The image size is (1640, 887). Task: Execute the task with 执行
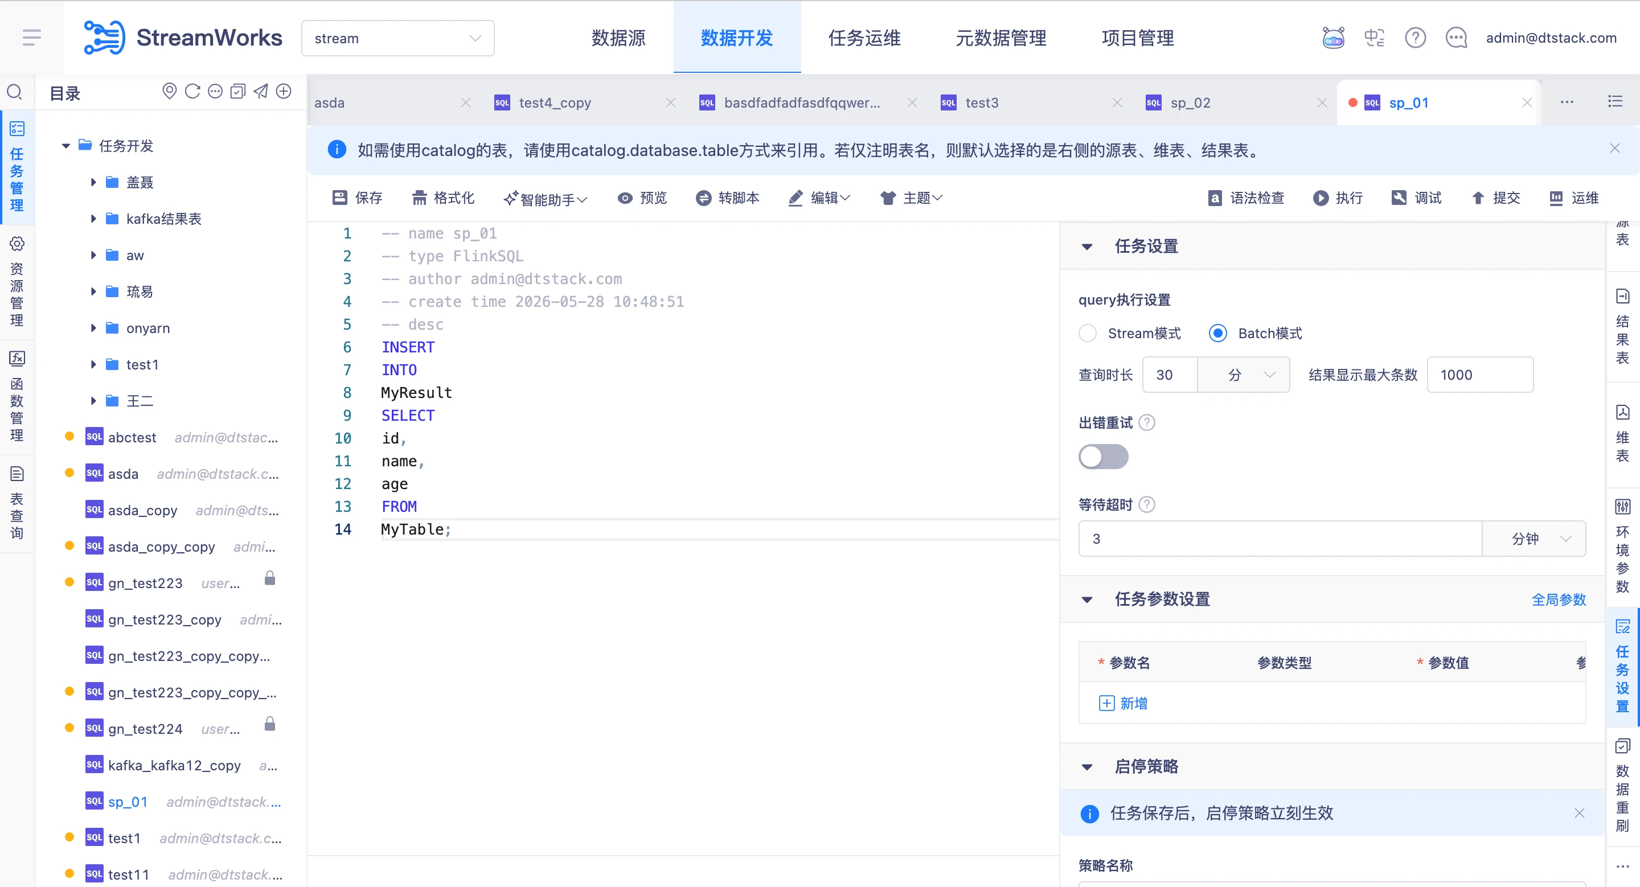coord(1338,198)
